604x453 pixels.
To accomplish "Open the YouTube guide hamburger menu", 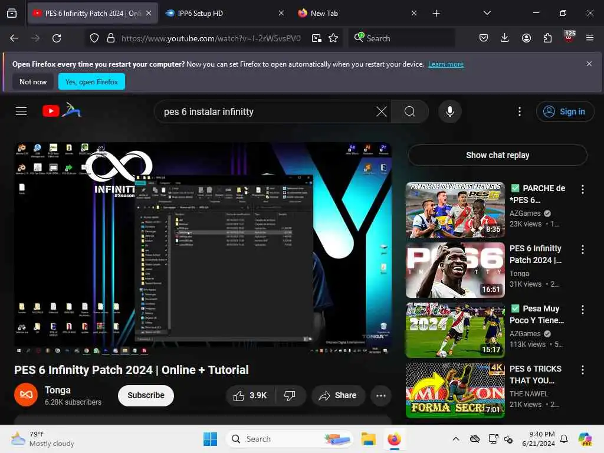I will point(21,111).
